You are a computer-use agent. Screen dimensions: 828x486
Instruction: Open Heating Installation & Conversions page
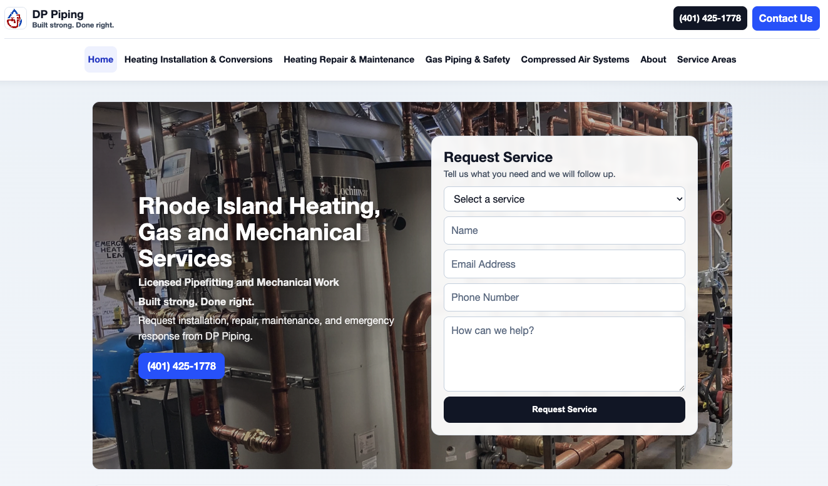[x=198, y=59]
